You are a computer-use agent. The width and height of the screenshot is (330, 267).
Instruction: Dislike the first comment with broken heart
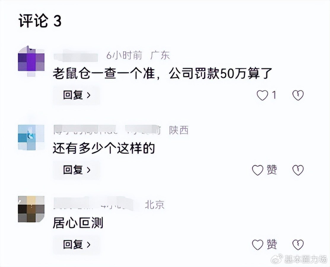(298, 95)
